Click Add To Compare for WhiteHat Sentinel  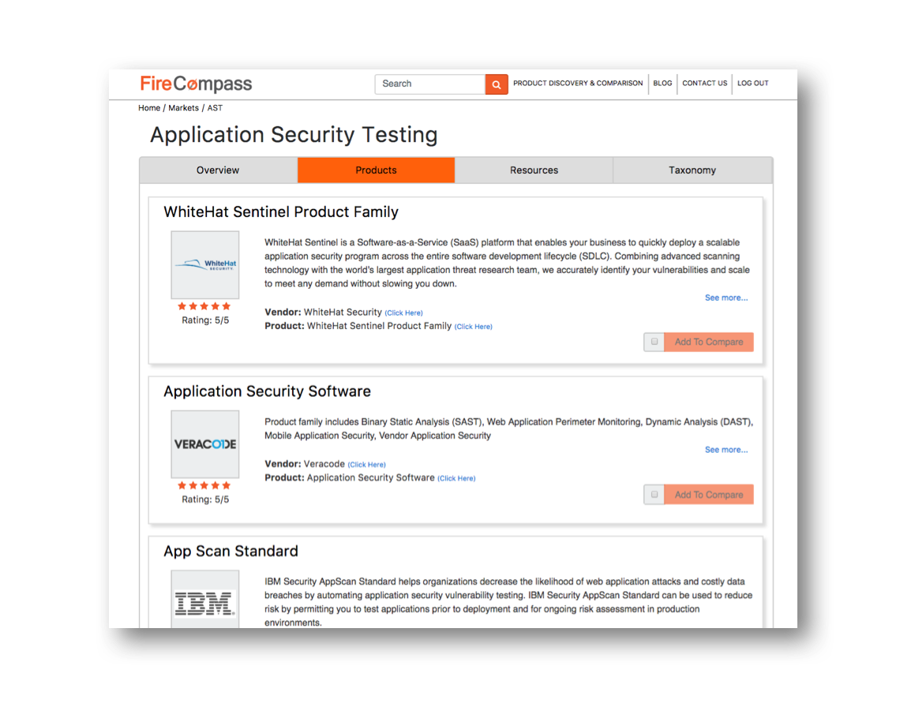709,342
